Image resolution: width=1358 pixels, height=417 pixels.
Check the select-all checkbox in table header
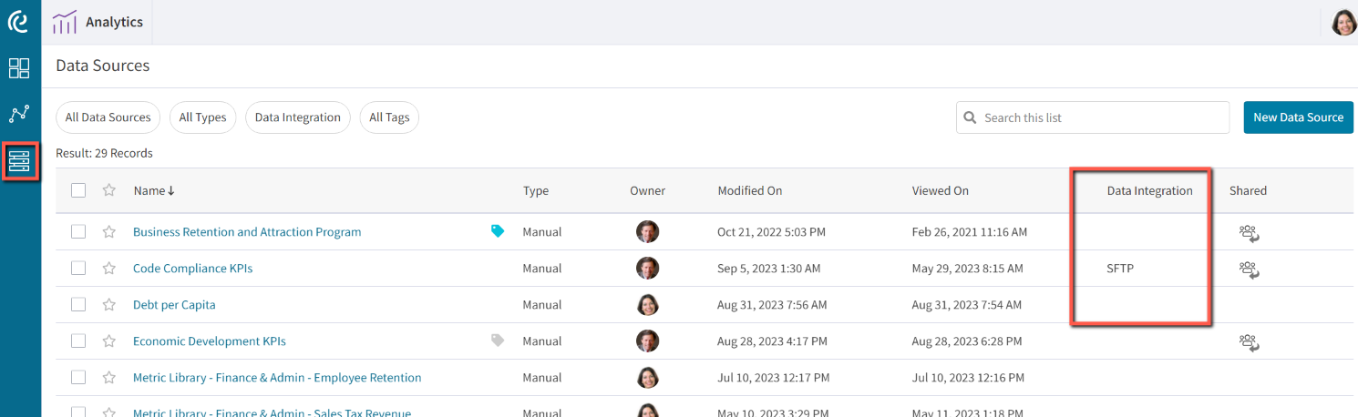[78, 190]
